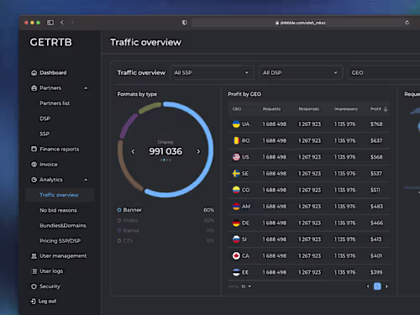Screen dimensions: 420x315
Task: Click UA row profit value $768
Action: [376, 124]
